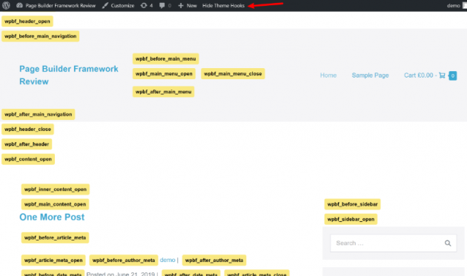Screen dimensions: 467x276
Task: Click the wpbf_header_close hook label
Action: point(27,129)
